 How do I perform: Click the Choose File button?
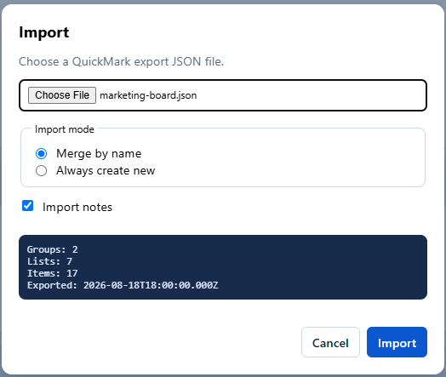(62, 95)
